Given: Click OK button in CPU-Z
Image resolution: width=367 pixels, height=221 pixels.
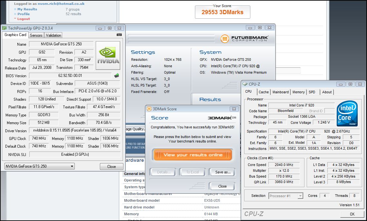Looking at the screenshot, I should [352, 214].
